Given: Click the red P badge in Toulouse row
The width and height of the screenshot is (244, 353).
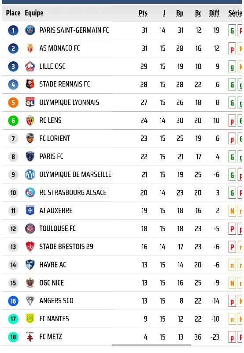Looking at the screenshot, I should 232,229.
